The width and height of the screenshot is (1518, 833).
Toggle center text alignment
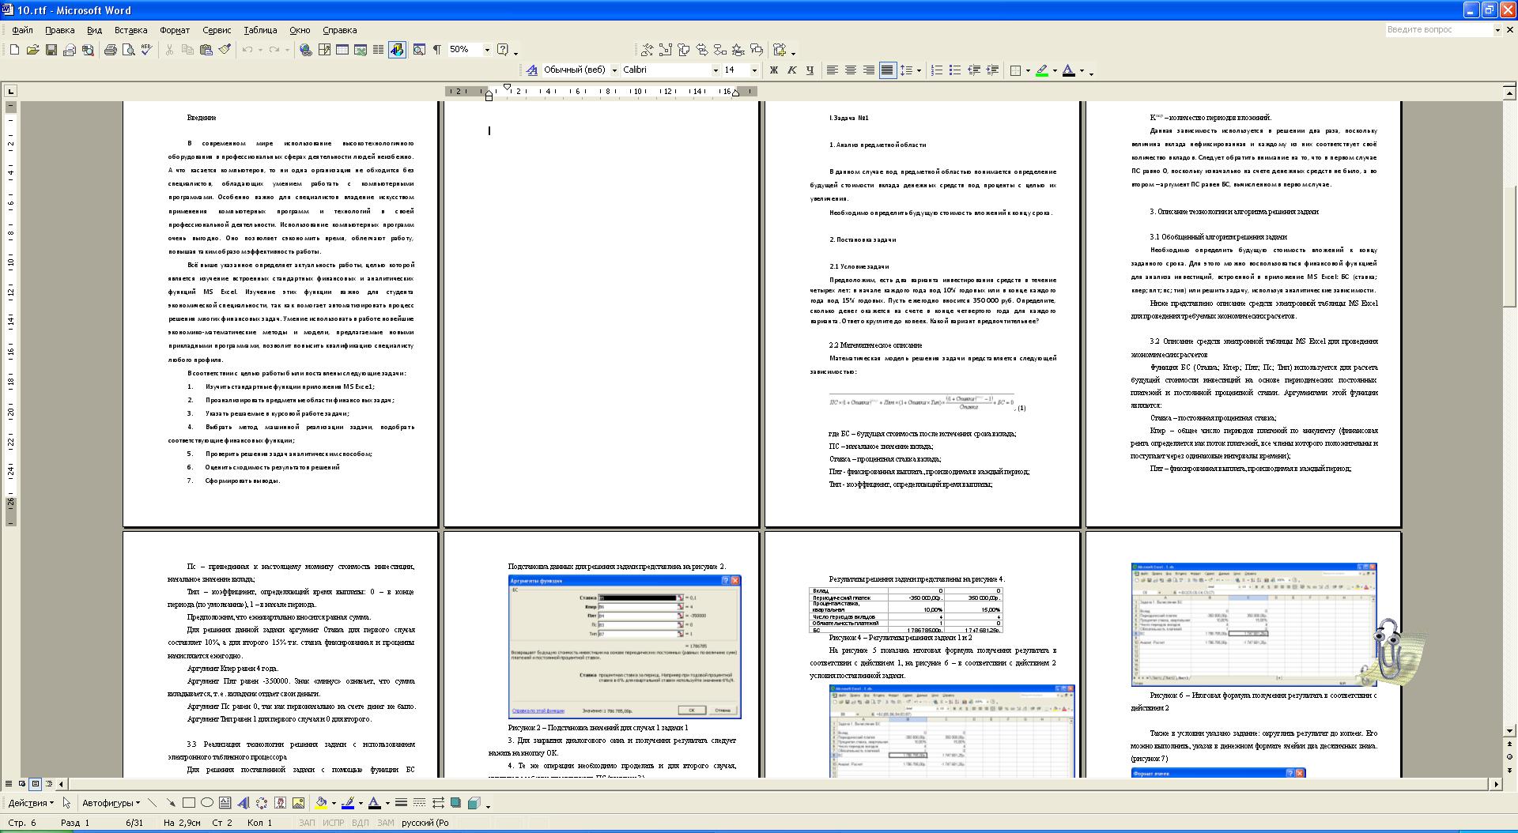[x=851, y=70]
